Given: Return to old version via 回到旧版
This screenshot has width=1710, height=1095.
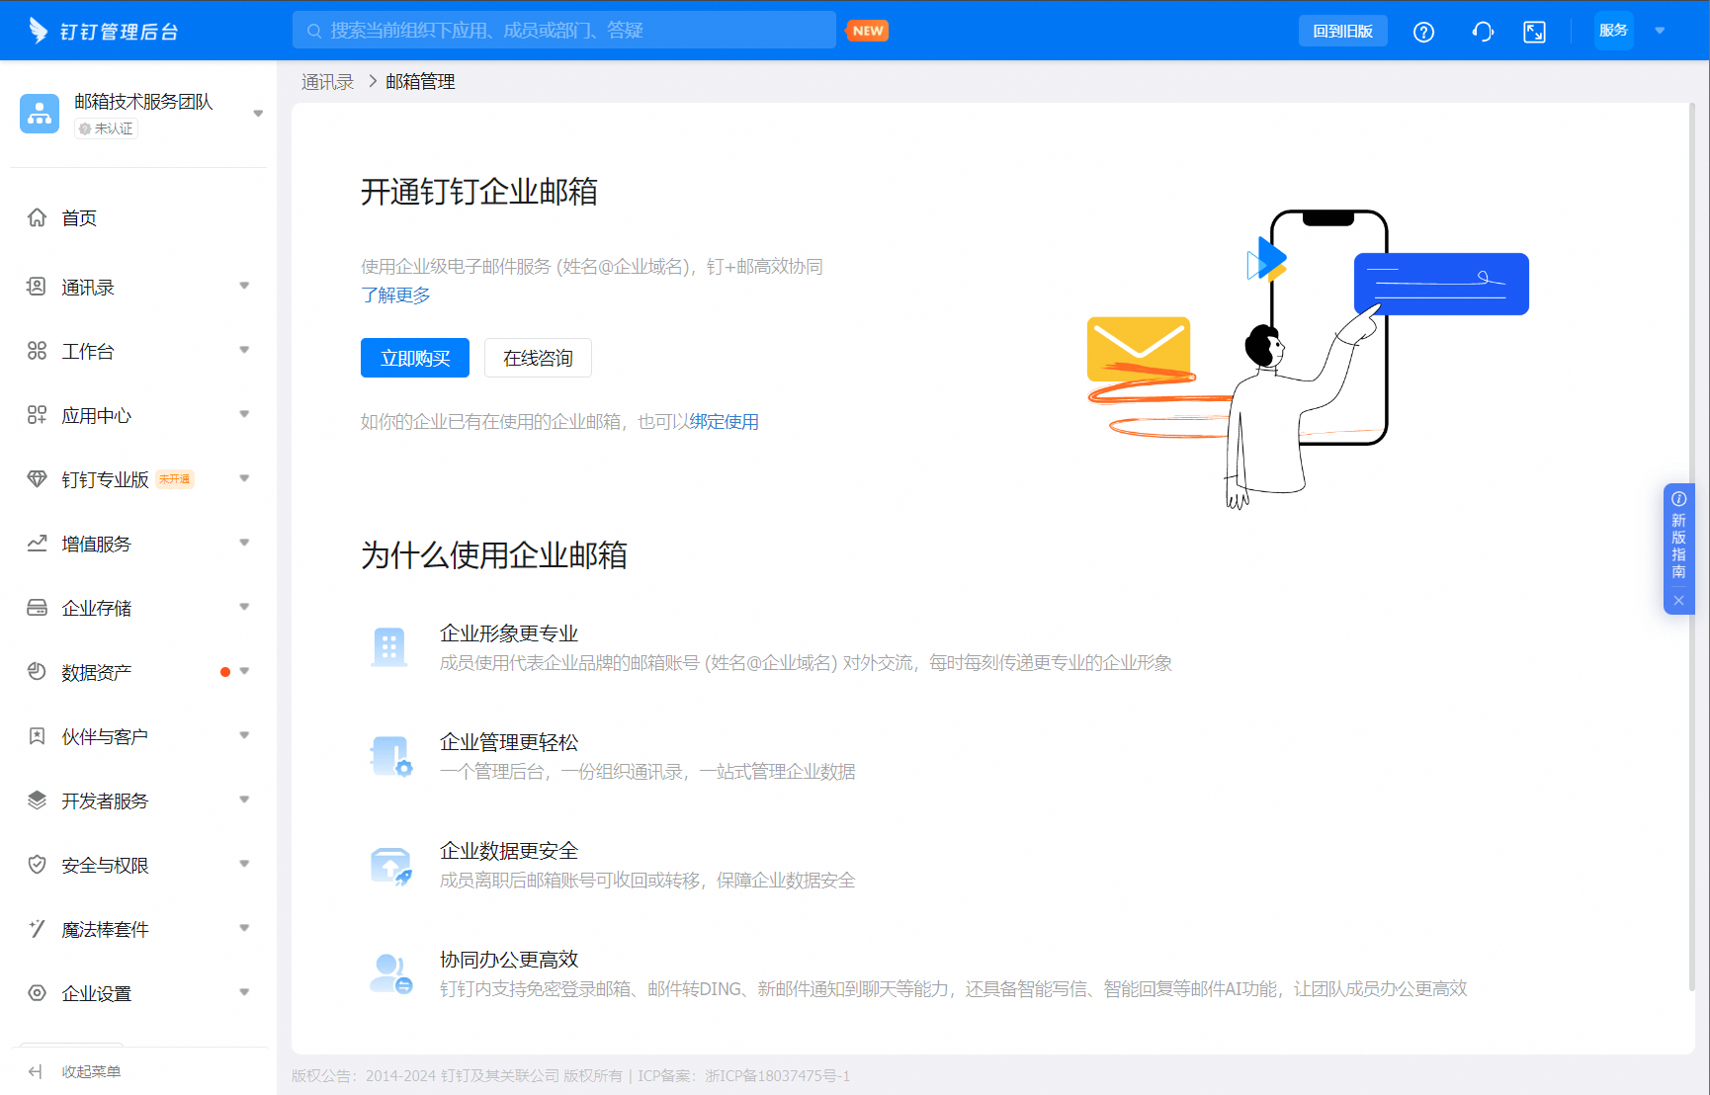Looking at the screenshot, I should [x=1342, y=31].
